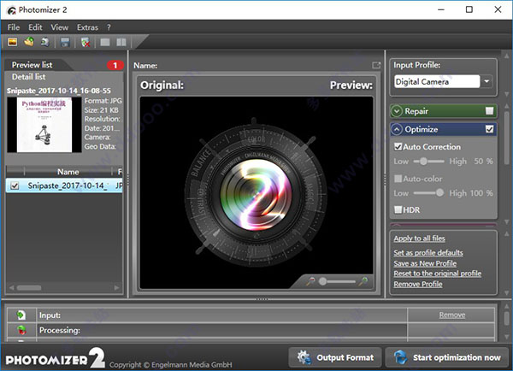This screenshot has width=513, height=371.
Task: Collapse the Optimize section chevron
Action: click(396, 130)
